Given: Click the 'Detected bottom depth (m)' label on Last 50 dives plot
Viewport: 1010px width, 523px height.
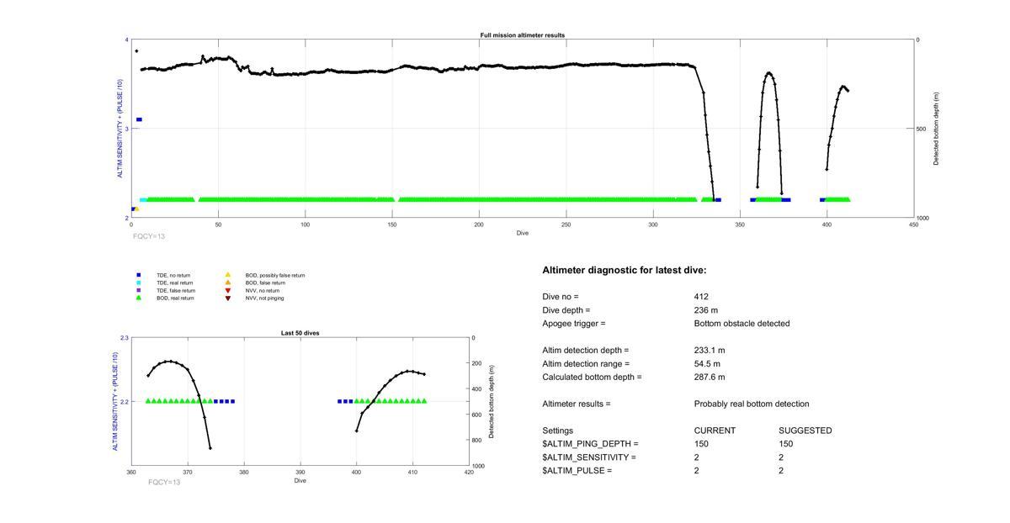Looking at the screenshot, I should 492,402.
